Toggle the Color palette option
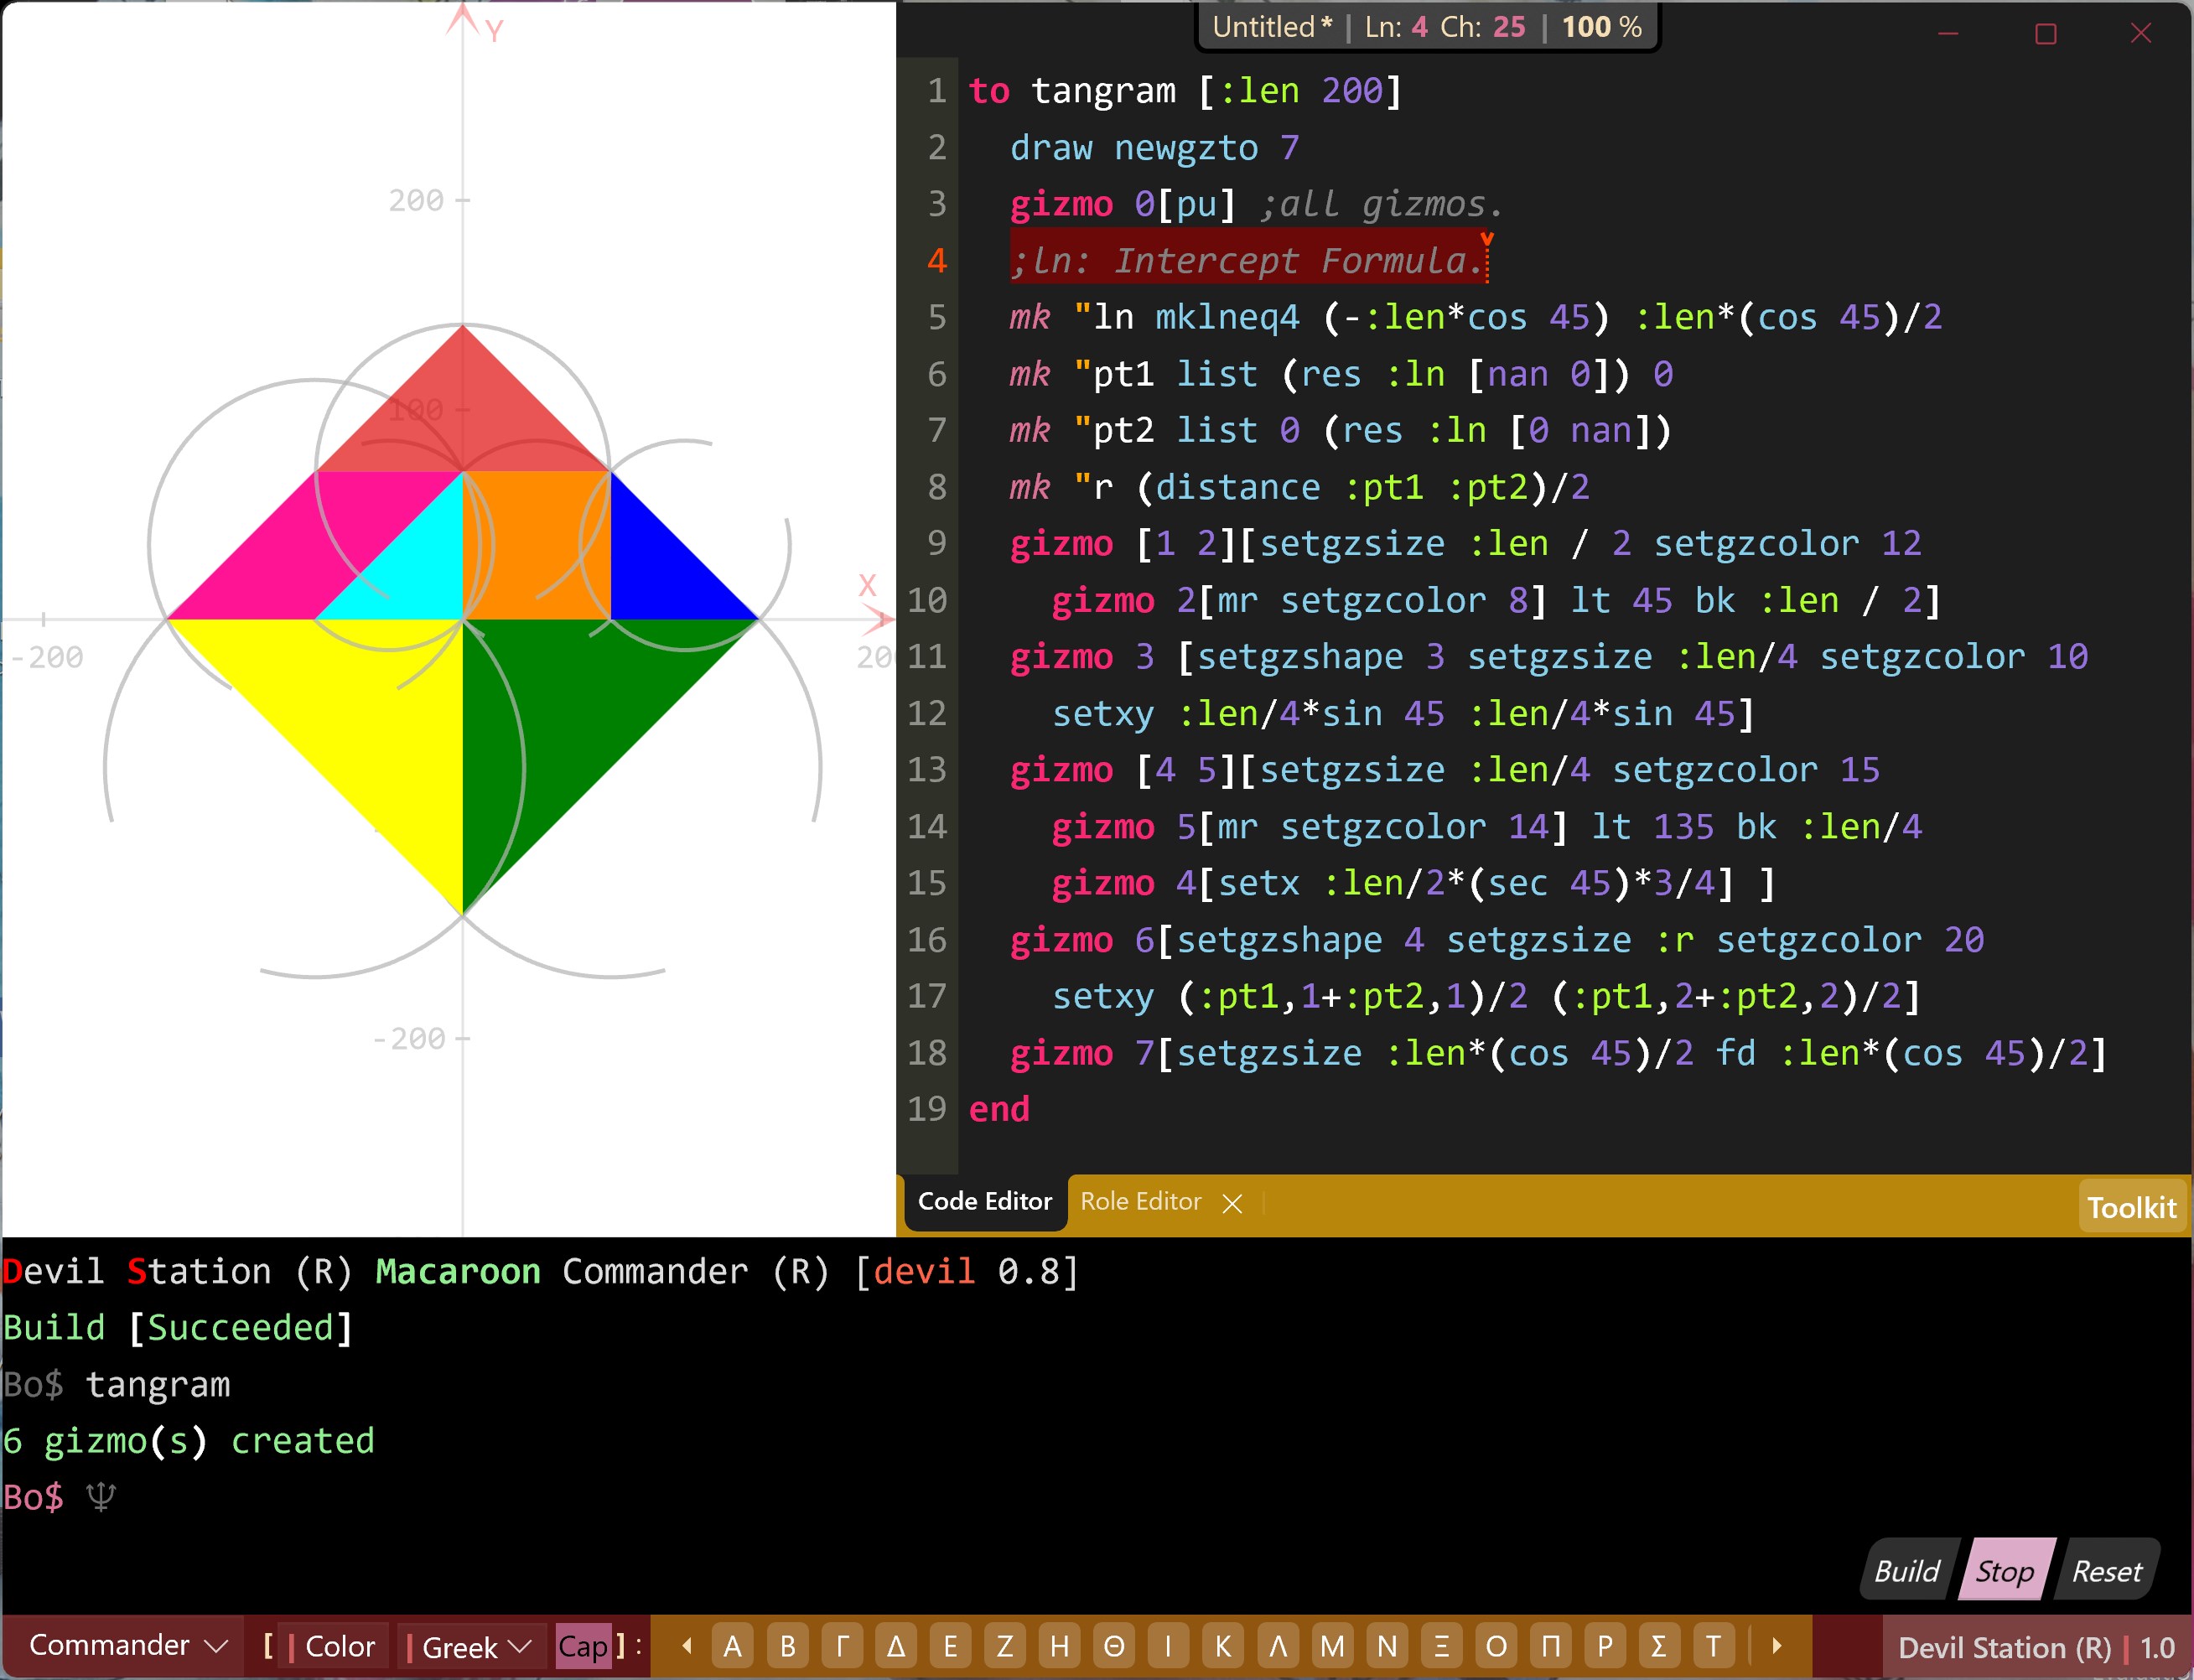The width and height of the screenshot is (2194, 1680). coord(339,1646)
